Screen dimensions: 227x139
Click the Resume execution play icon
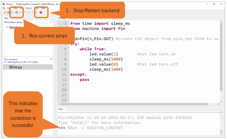pos(36,12)
